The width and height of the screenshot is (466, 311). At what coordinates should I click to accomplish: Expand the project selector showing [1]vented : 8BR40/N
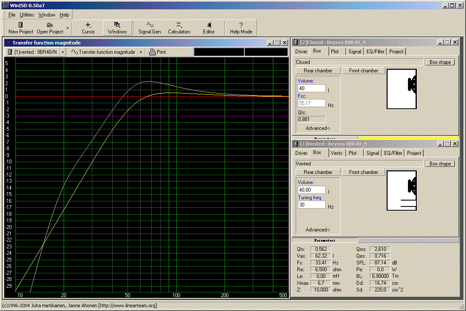(63, 52)
